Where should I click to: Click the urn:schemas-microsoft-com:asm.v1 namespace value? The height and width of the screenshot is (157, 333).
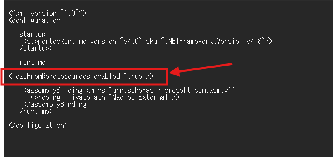171,90
